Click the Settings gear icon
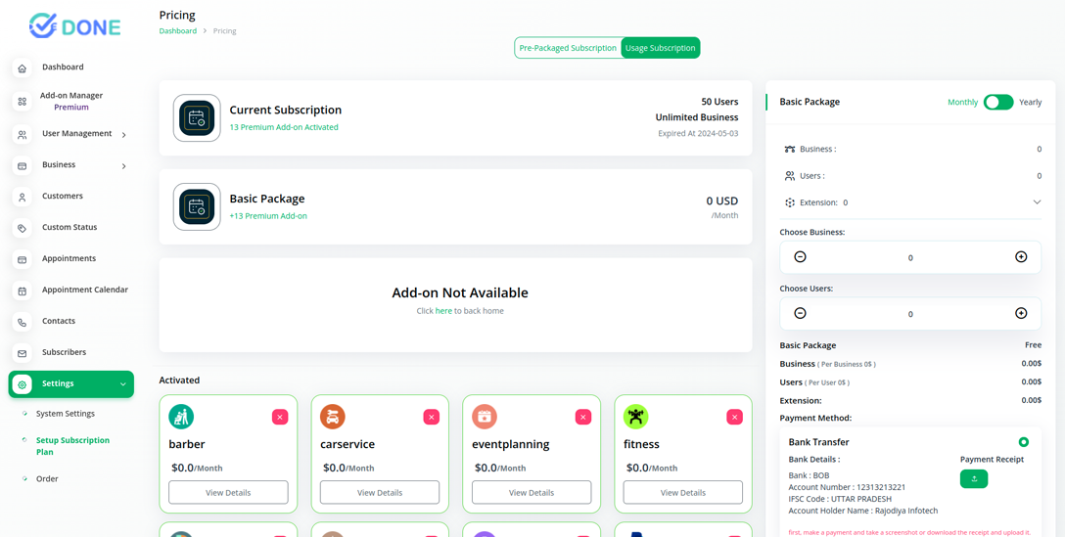 [22, 384]
